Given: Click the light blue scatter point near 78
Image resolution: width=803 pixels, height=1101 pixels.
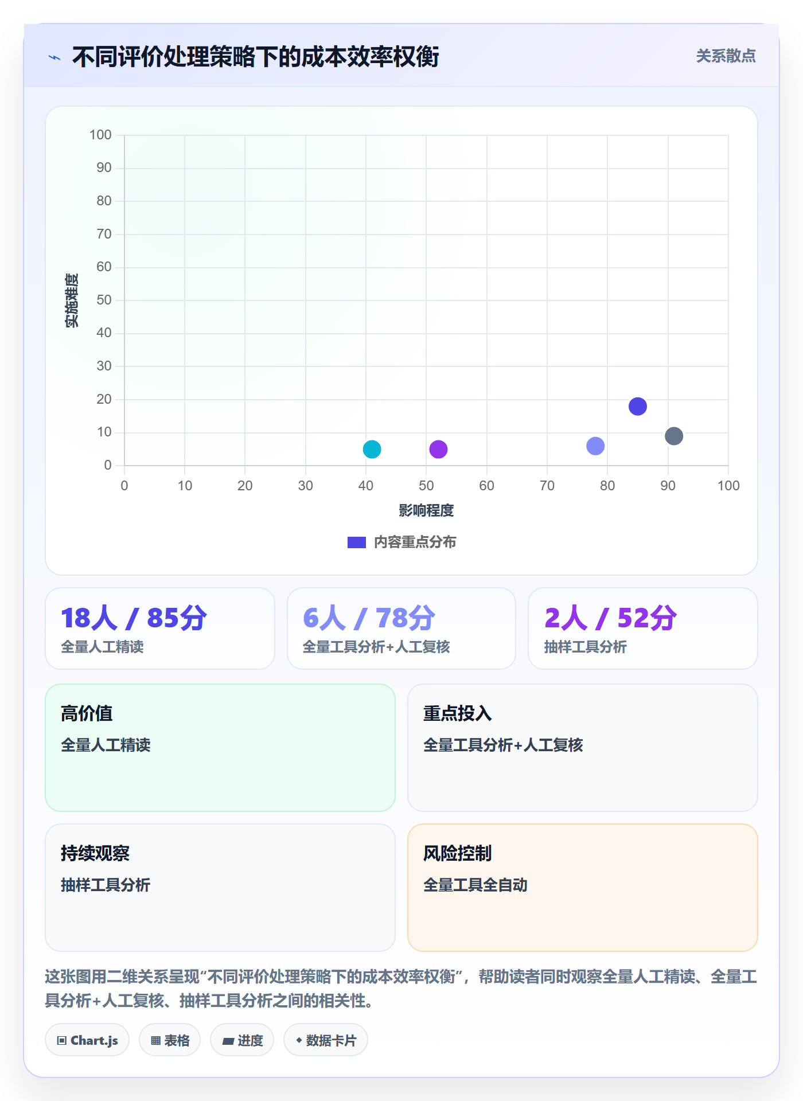Looking at the screenshot, I should pos(595,446).
